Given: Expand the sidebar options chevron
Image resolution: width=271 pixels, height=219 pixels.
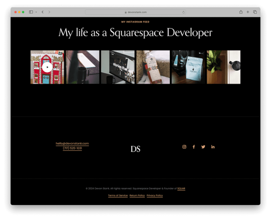Looking at the screenshot, I should click(36, 12).
